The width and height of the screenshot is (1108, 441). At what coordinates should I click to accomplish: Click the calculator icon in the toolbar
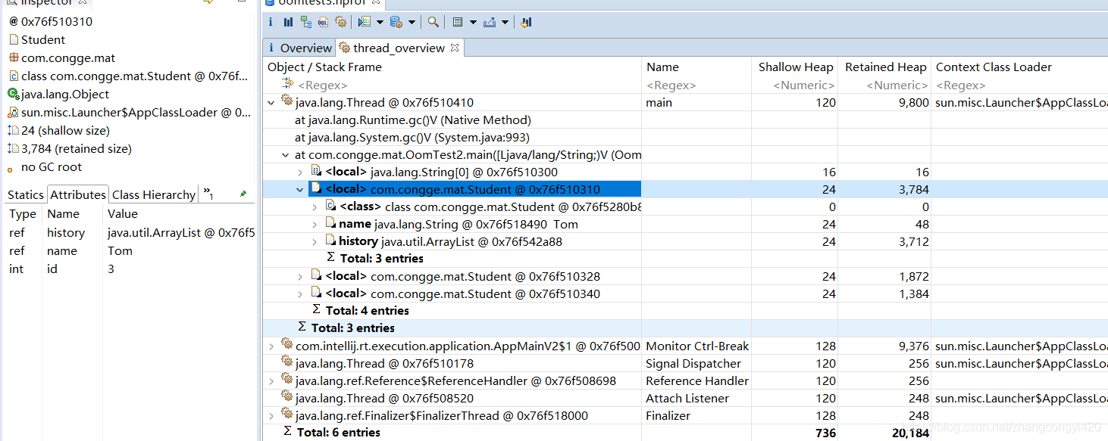457,23
